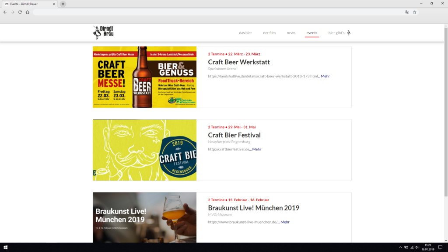The image size is (448, 252).
Task: Click the figure icon next to hier gibt's
Action: [349, 33]
